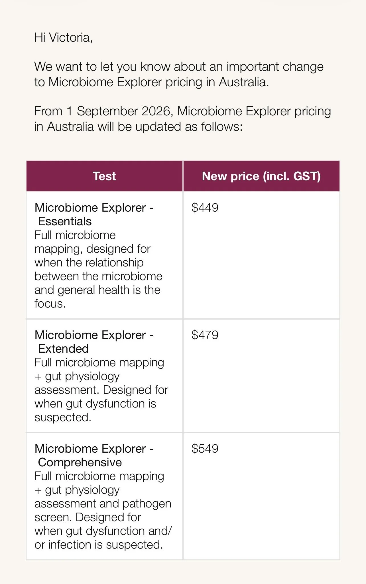Click the Extended gut physiology assessment description
366x584 pixels.
[101, 390]
